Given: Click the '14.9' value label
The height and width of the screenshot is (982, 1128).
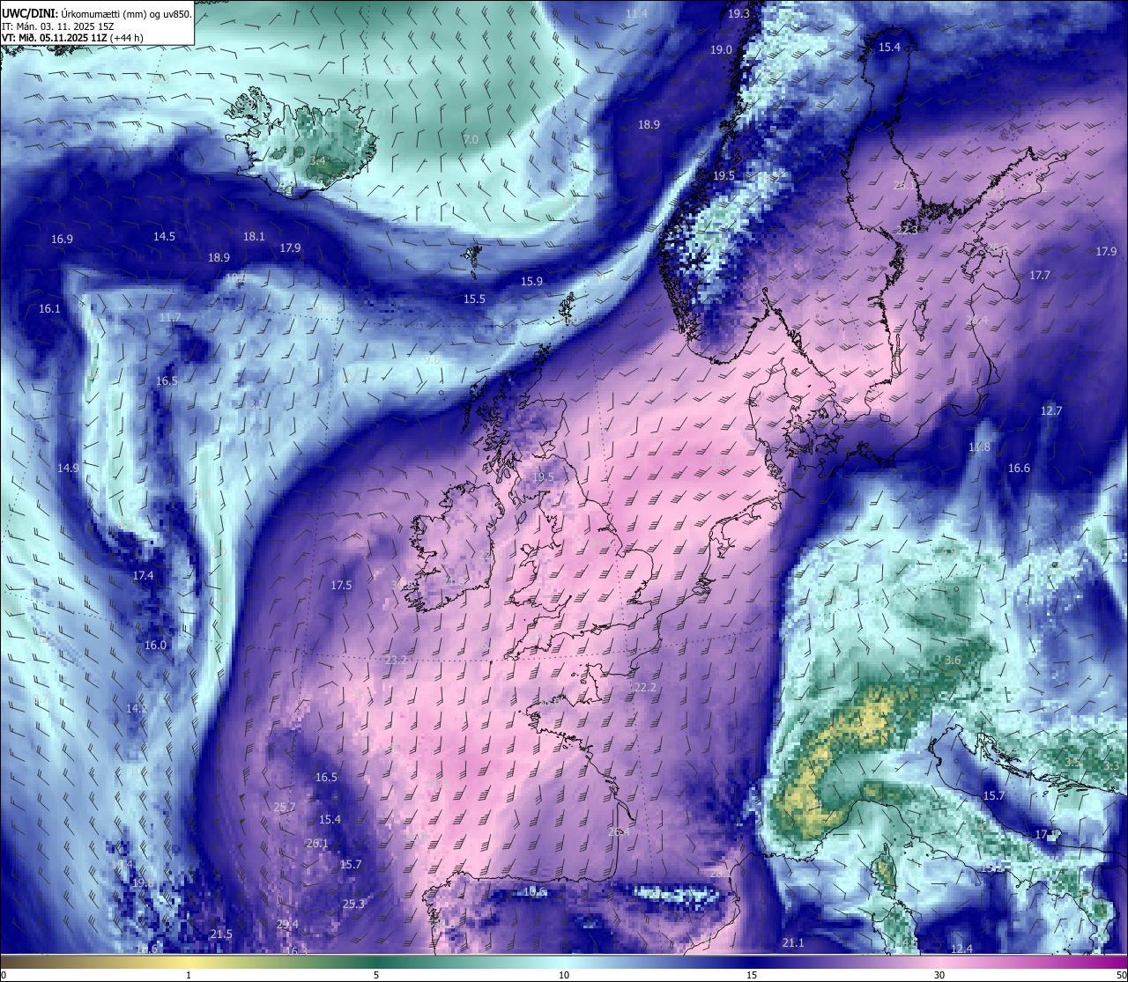Looking at the screenshot, I should click(68, 469).
